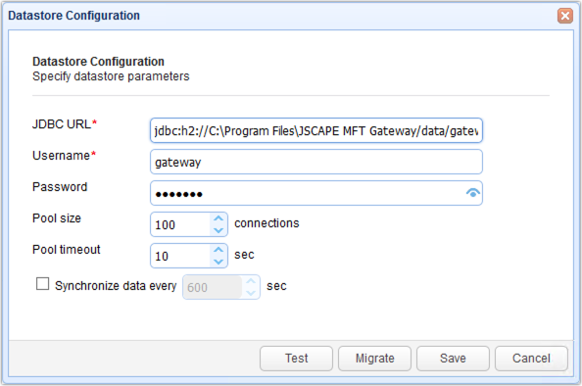Cancel the datastore configuration dialog
This screenshot has width=582, height=386.
coord(531,359)
